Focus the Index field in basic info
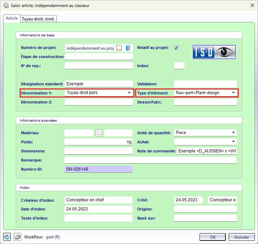 179,66
